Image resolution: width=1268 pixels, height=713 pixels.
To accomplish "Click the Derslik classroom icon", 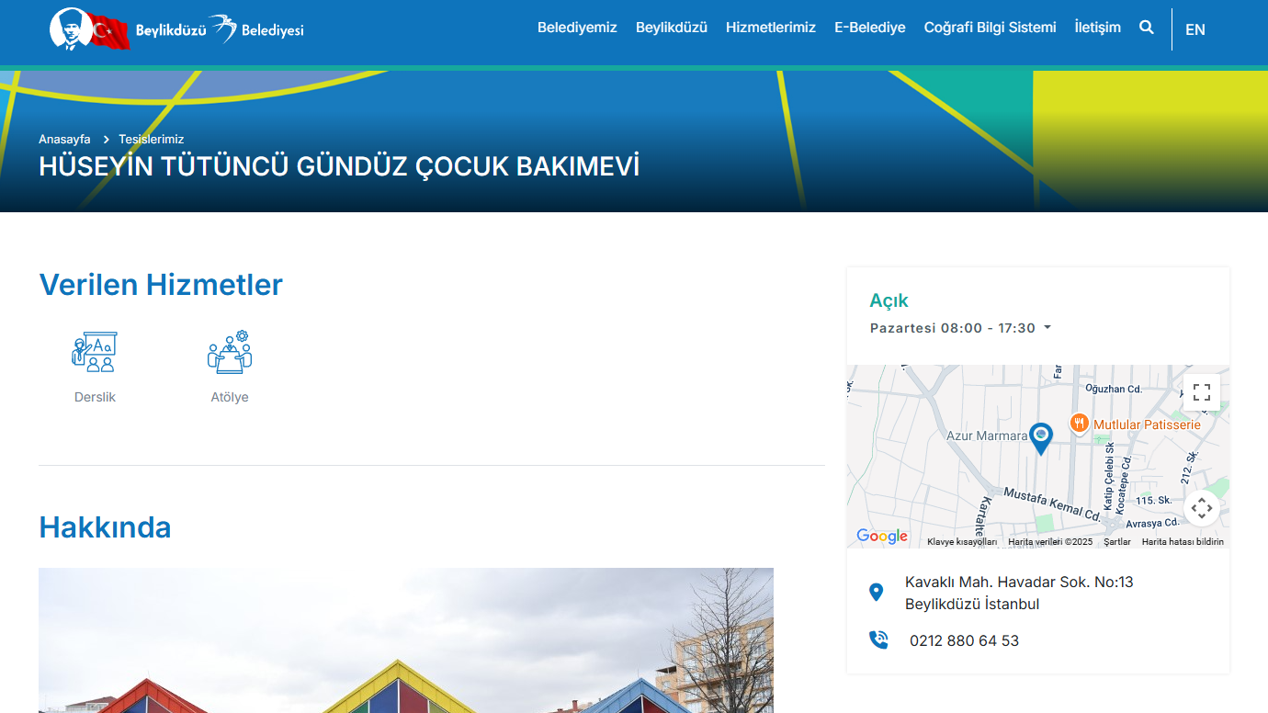I will (x=95, y=352).
